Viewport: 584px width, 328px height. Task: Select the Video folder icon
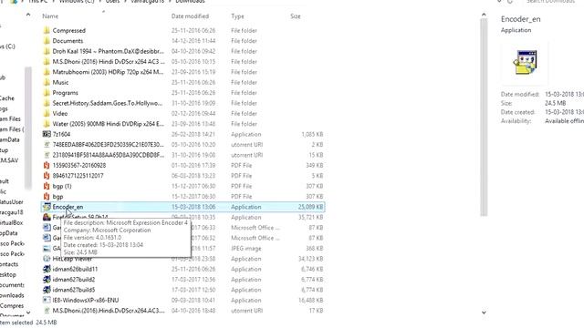pos(47,113)
